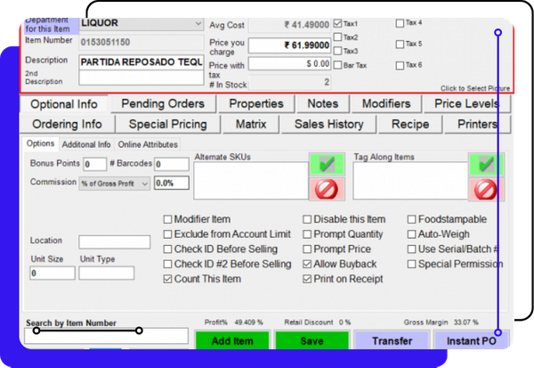Click the Save button
This screenshot has height=368, width=534.
(x=311, y=341)
